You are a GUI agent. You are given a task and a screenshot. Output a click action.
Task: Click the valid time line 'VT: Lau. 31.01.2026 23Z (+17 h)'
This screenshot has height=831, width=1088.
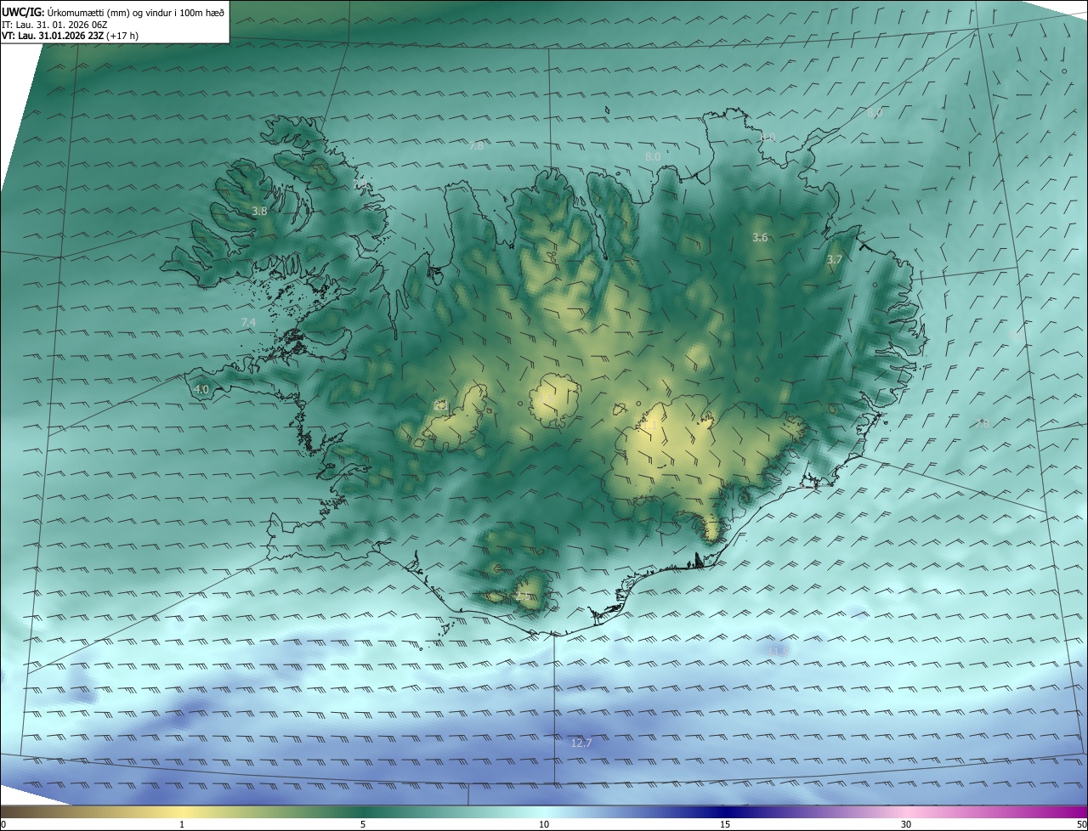click(70, 37)
